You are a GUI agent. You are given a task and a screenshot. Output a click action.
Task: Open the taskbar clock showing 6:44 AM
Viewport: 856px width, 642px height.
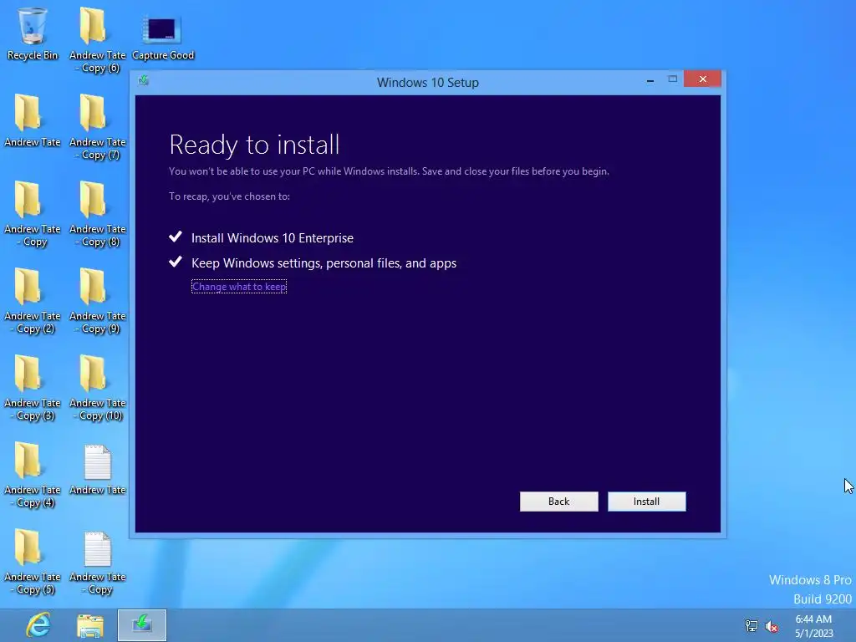pos(814,626)
